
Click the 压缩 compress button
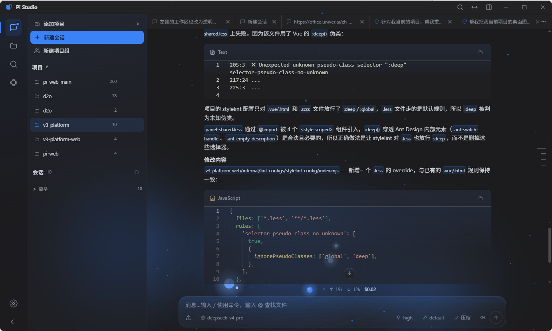463,318
